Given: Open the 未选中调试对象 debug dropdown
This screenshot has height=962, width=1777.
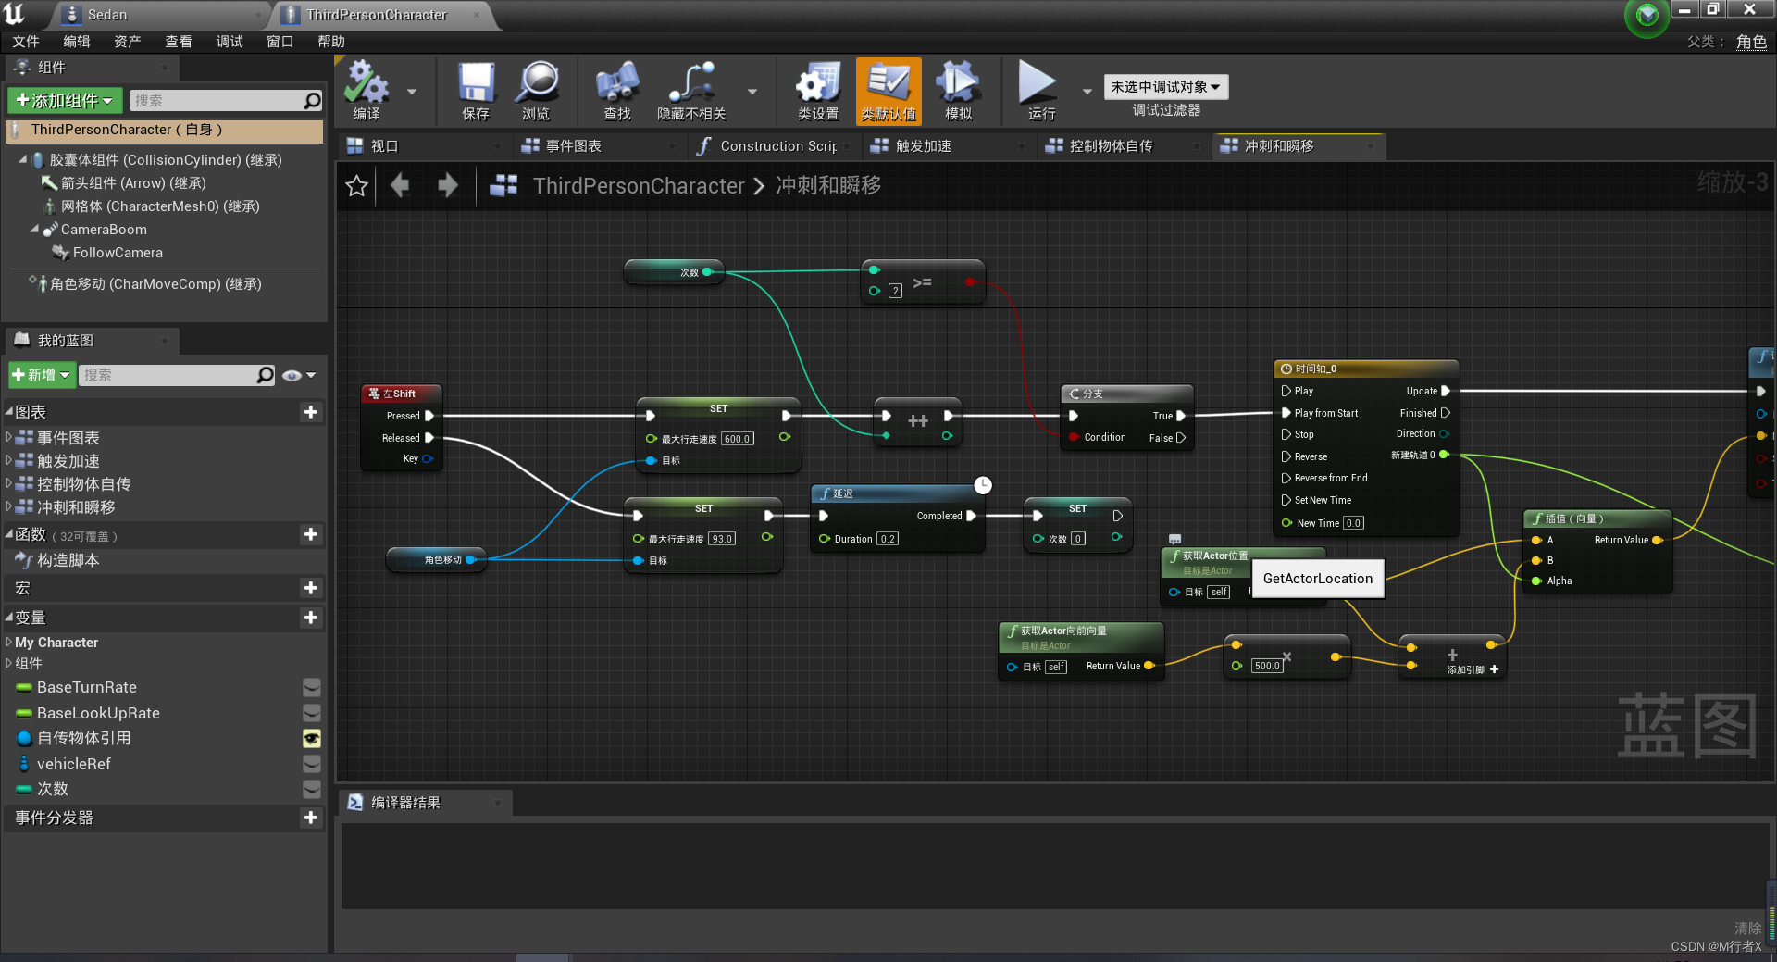Looking at the screenshot, I should click(1165, 86).
